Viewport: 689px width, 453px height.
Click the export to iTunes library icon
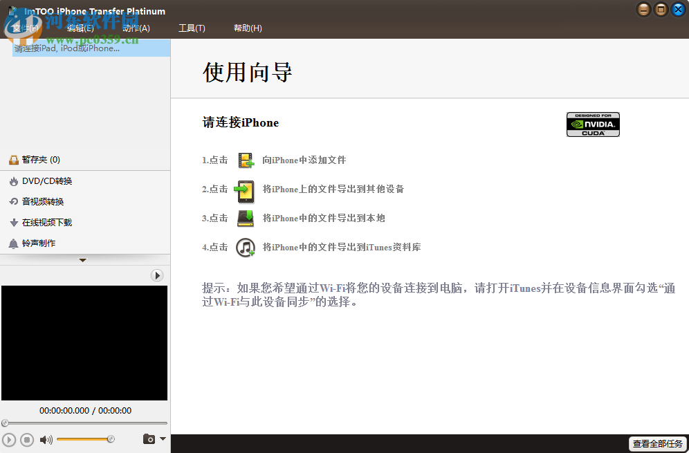point(245,247)
